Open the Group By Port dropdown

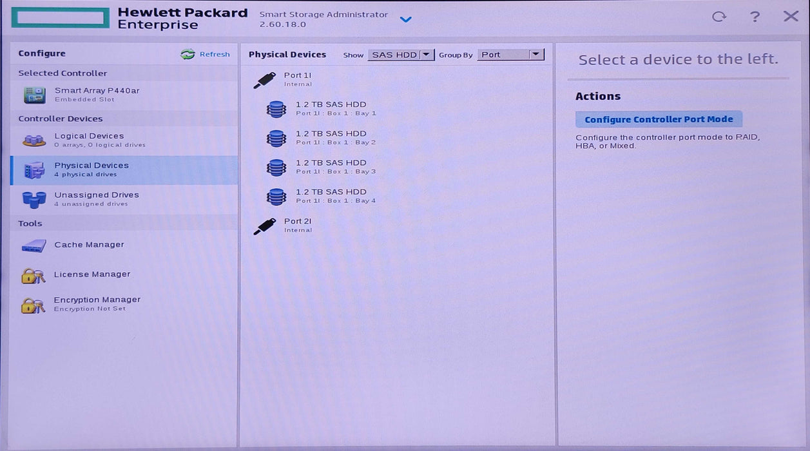point(510,55)
